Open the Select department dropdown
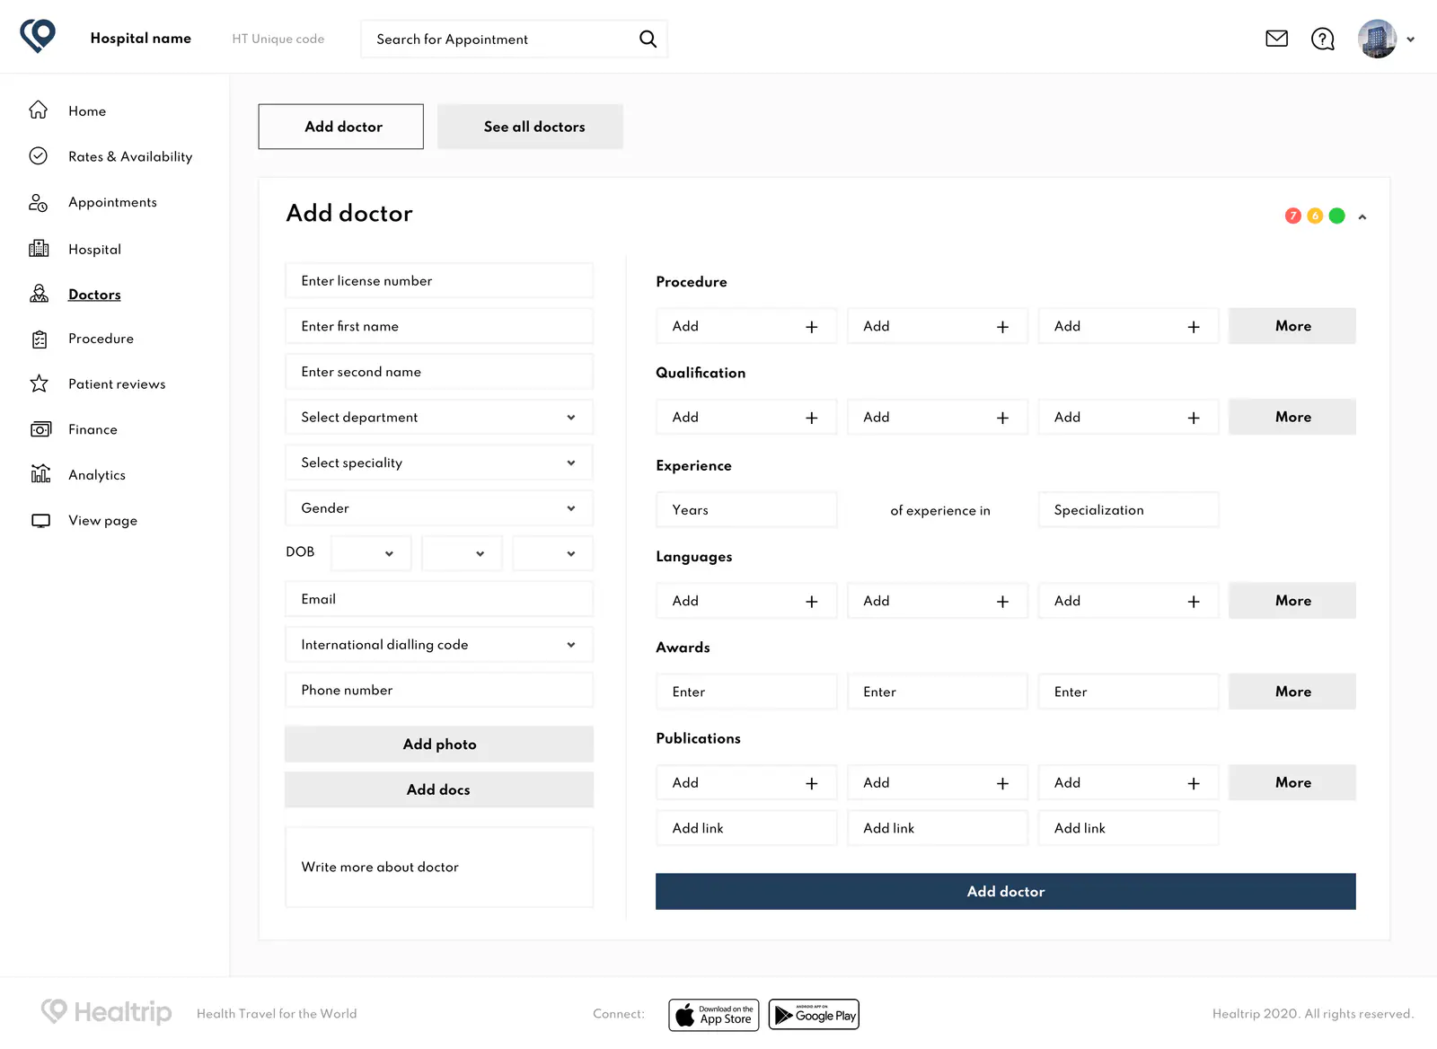This screenshot has height=1049, width=1437. (439, 417)
